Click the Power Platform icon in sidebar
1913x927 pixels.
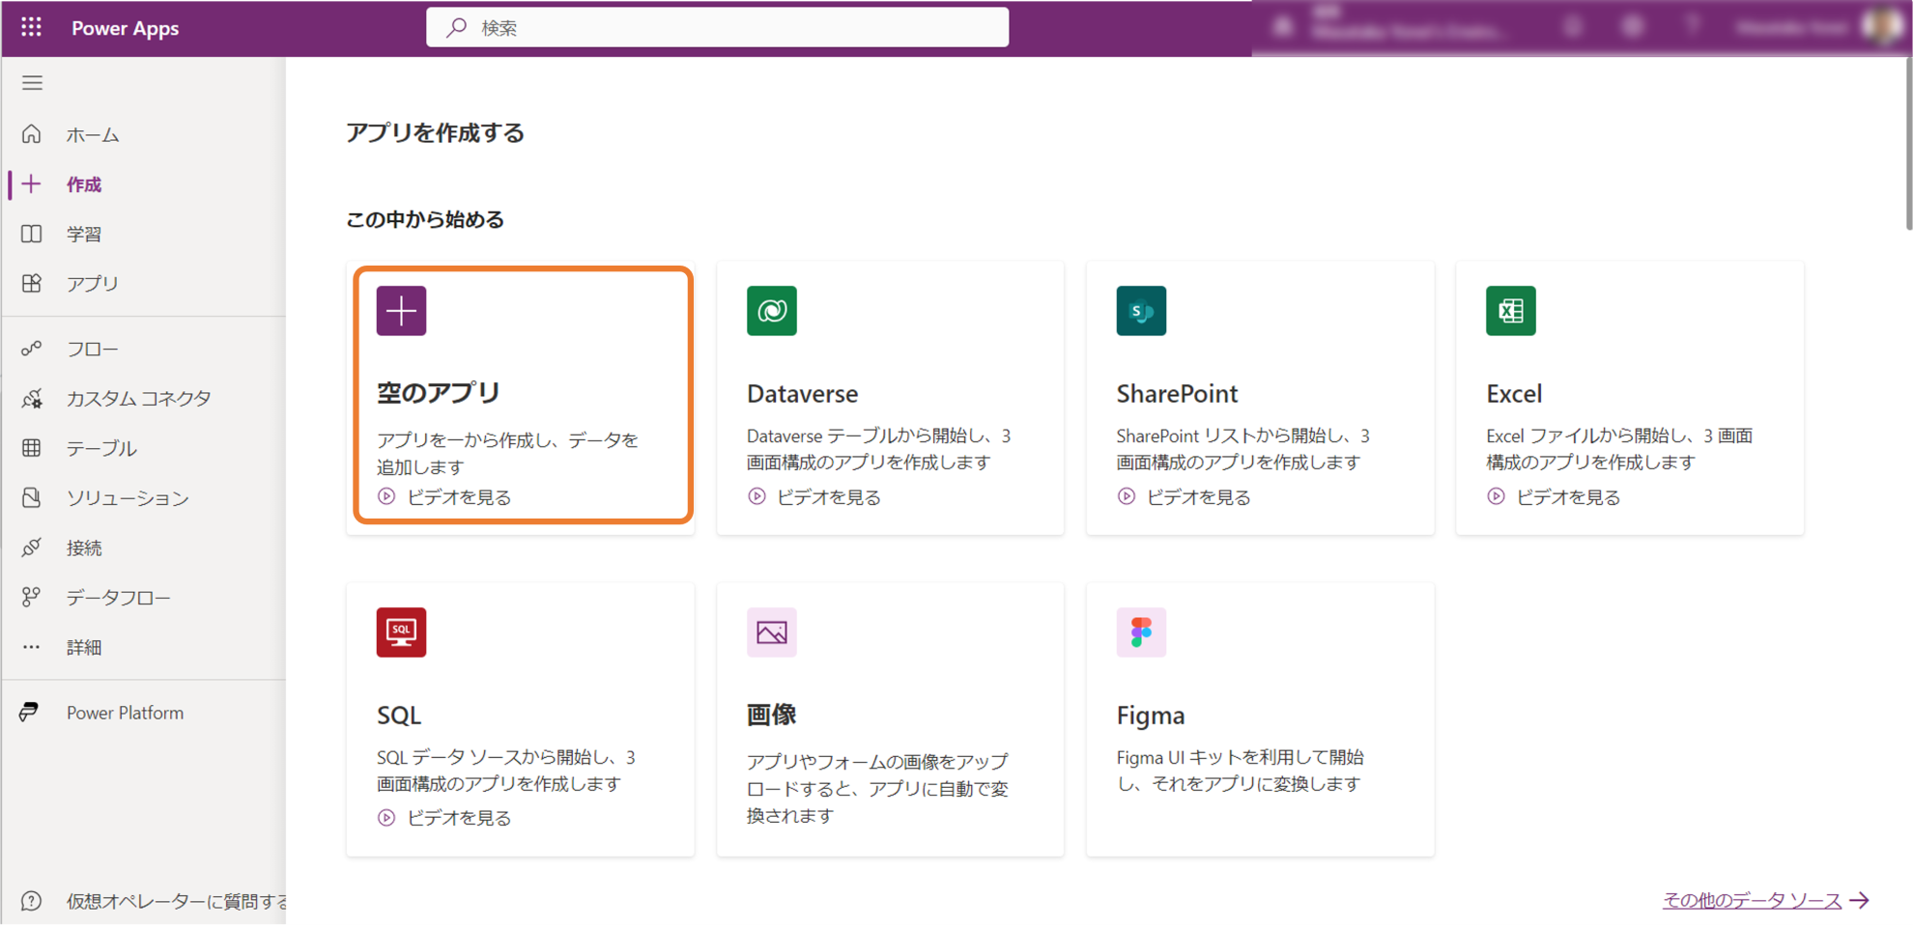pos(30,713)
